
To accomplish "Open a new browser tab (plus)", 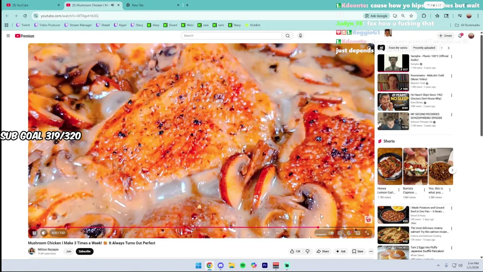I will pos(187,5).
